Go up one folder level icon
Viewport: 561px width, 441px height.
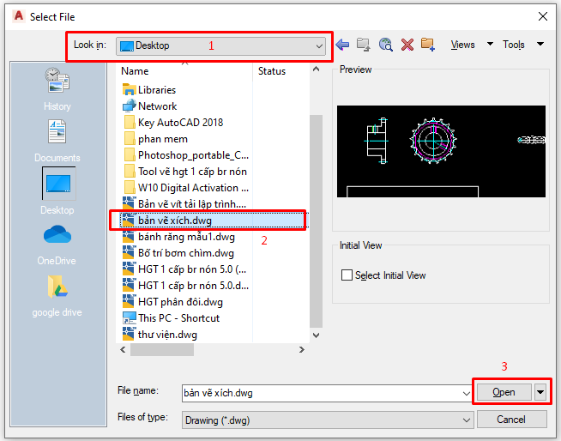tap(364, 45)
